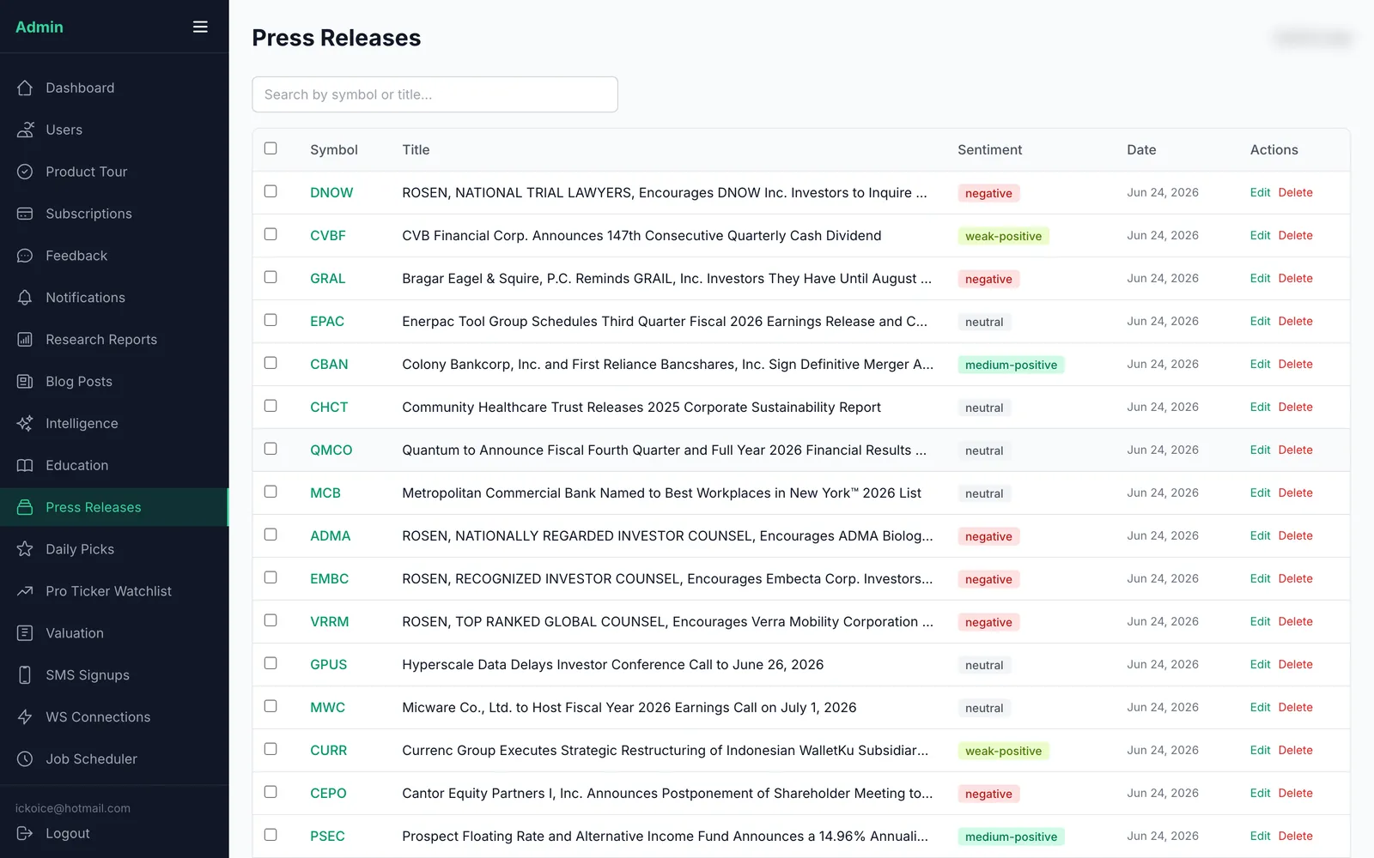
Task: Click the Daily Picks star icon
Action: click(25, 549)
